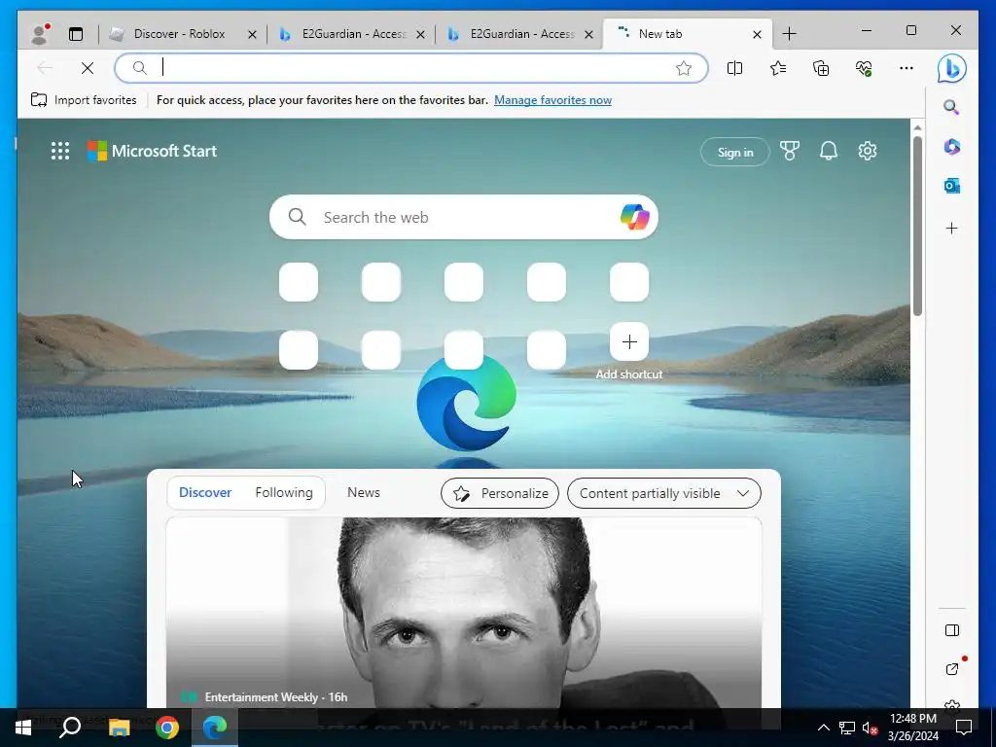This screenshot has width=996, height=747.
Task: Launch Google Chrome from taskbar
Action: [167, 728]
